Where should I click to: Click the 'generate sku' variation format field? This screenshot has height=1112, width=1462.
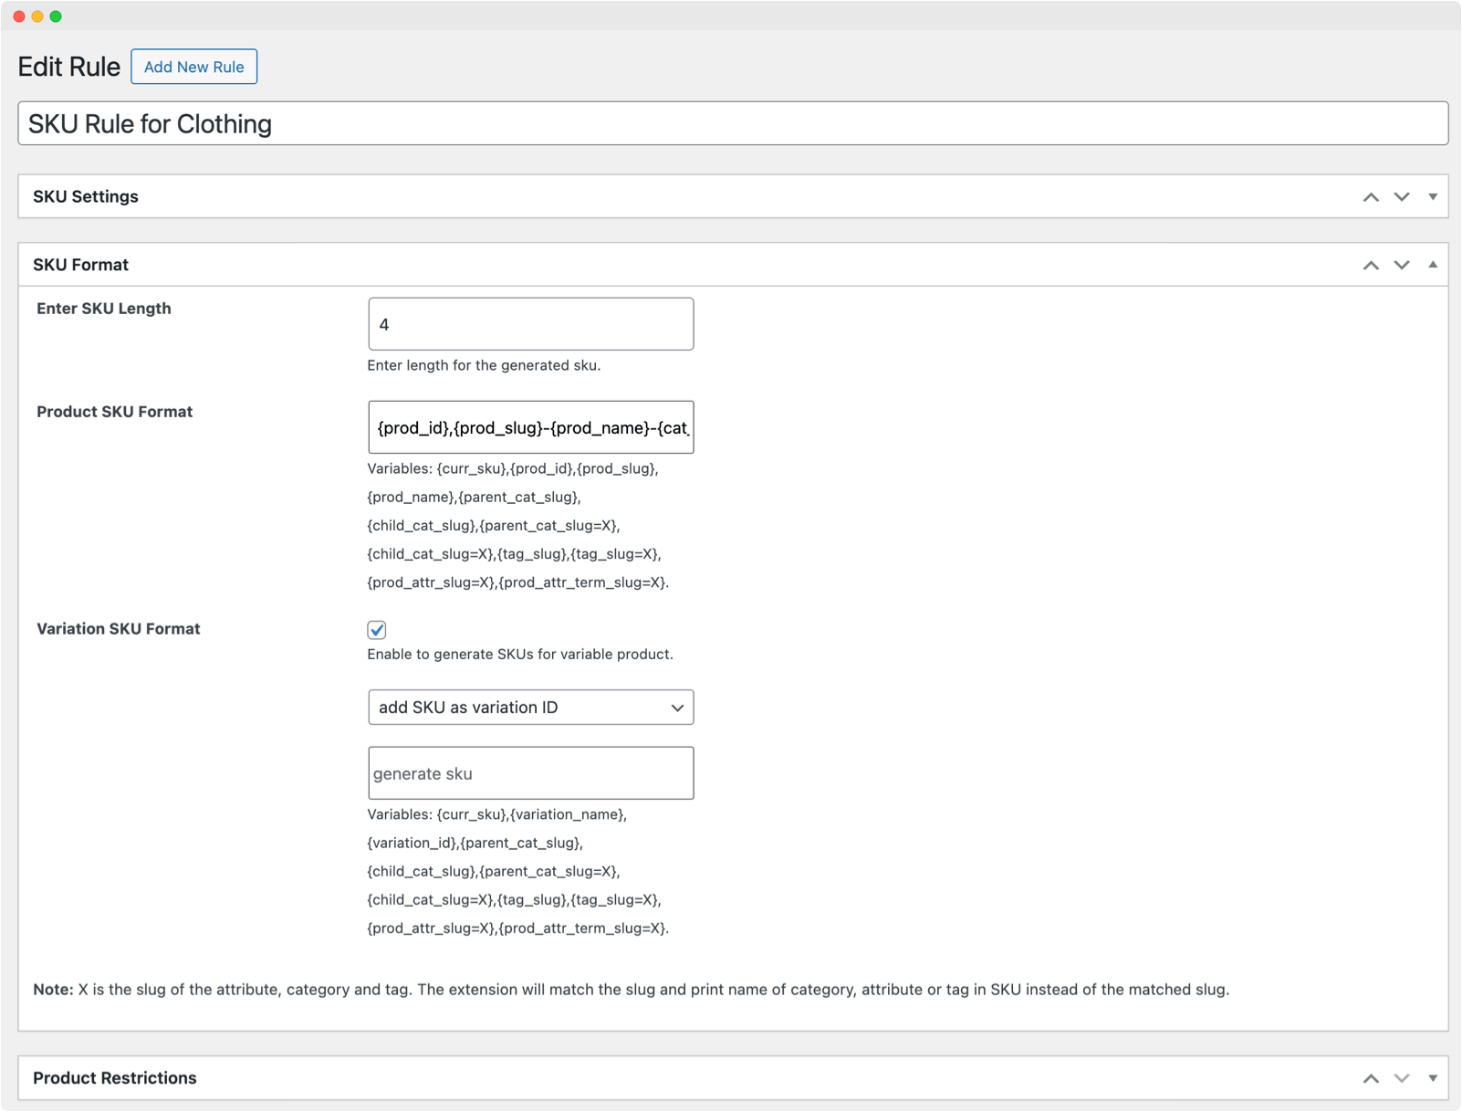530,772
